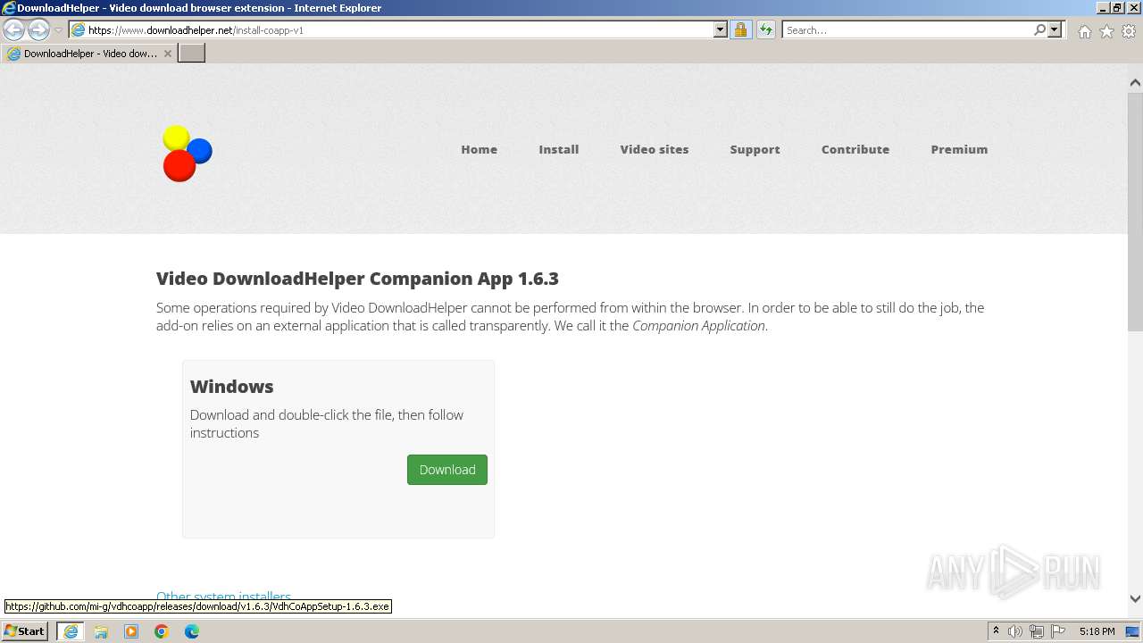Open File Explorer from taskbar
This screenshot has height=643, width=1143.
(101, 631)
